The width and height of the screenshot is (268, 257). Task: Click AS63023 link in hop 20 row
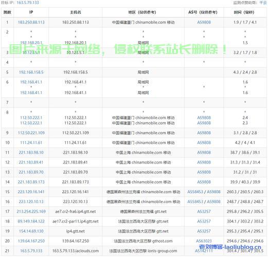pyautogui.click(x=204, y=241)
